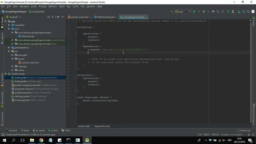
Task: Open the Refactor menu
Action: click(53, 6)
